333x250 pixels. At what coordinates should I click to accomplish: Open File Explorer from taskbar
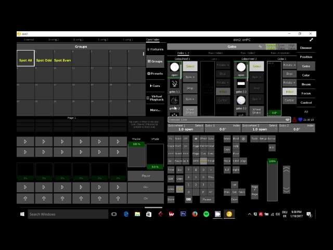pyautogui.click(x=137, y=214)
